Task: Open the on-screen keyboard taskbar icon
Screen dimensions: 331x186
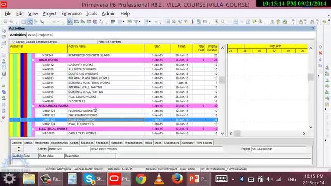Action: coord(221,179)
